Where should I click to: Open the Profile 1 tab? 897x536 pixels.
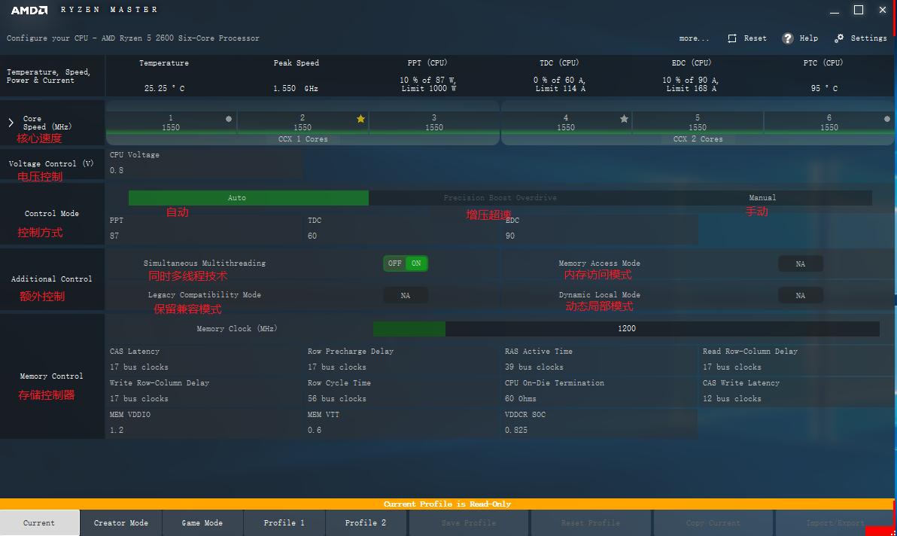coord(284,523)
